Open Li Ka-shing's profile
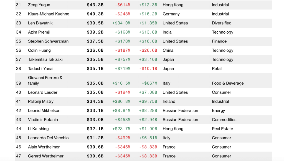This screenshot has width=284, height=161. [x=38, y=129]
